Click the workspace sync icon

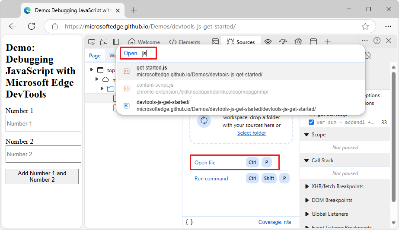(x=204, y=120)
